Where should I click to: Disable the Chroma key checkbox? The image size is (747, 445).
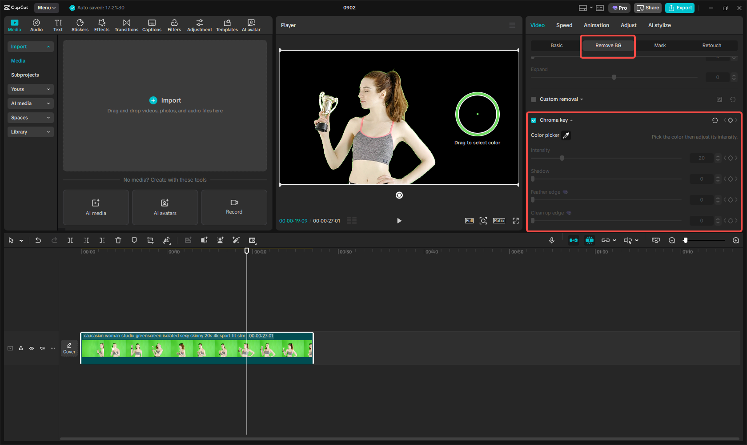pyautogui.click(x=534, y=120)
